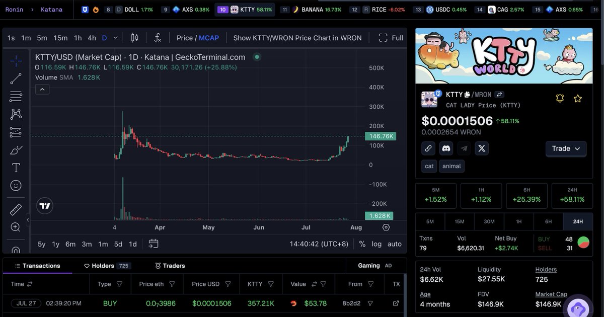Open candlestick chart style selector

[134, 38]
